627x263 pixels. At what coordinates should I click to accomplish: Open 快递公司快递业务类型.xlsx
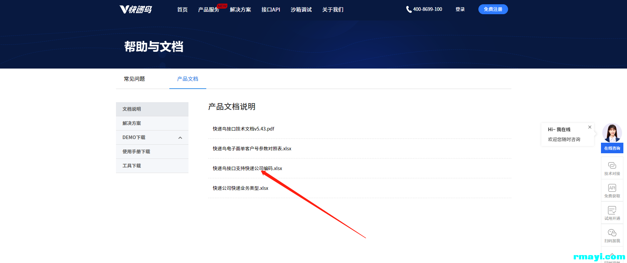point(241,188)
